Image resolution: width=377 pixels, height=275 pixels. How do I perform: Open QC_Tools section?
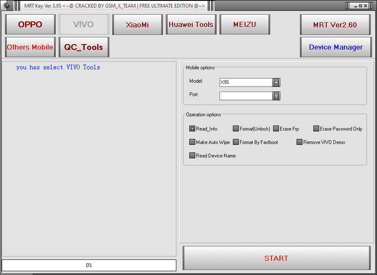click(84, 47)
